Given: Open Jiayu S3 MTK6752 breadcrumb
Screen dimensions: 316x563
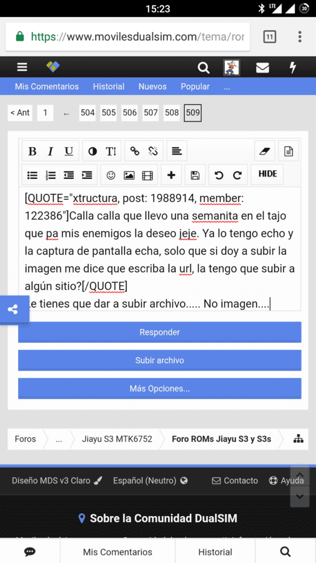Looking at the screenshot, I should pyautogui.click(x=117, y=439).
